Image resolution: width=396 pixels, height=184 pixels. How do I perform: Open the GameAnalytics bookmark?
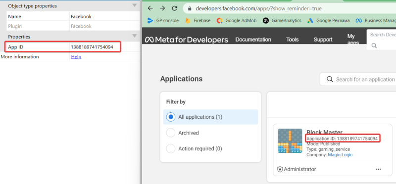point(282,21)
